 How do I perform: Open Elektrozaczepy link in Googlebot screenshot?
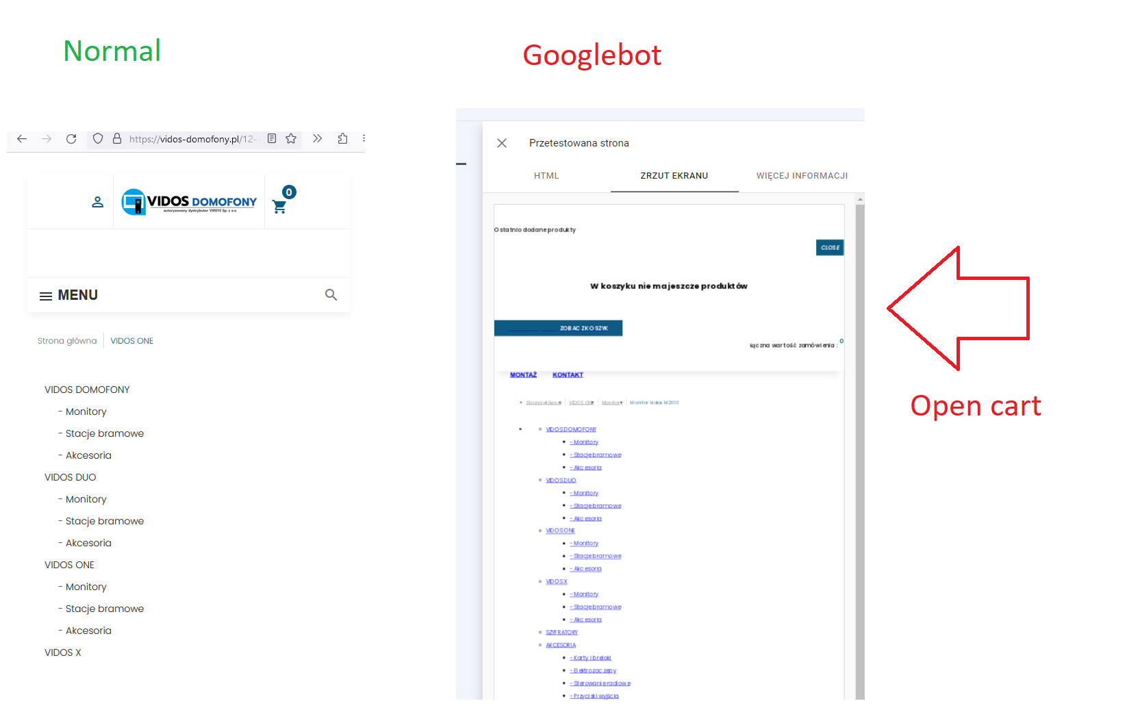click(x=594, y=671)
